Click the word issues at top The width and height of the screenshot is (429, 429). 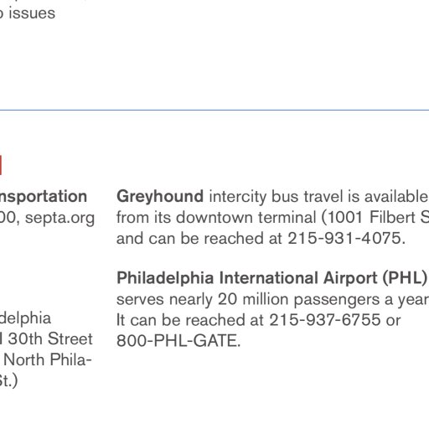(x=32, y=13)
